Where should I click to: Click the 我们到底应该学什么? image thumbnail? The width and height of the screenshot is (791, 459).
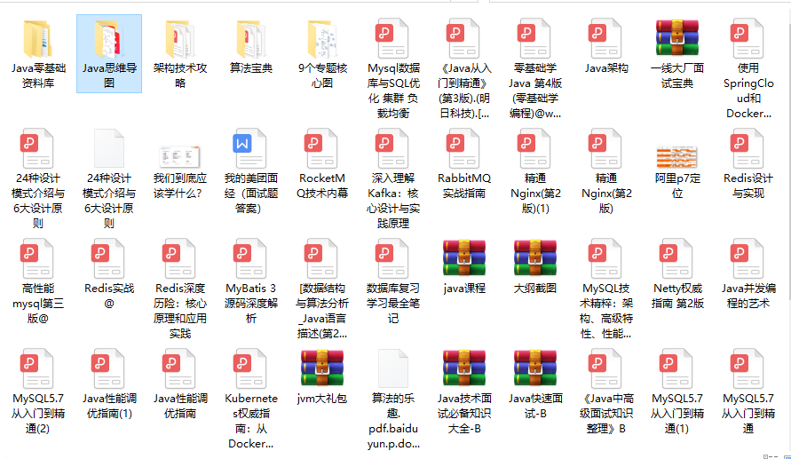(179, 156)
